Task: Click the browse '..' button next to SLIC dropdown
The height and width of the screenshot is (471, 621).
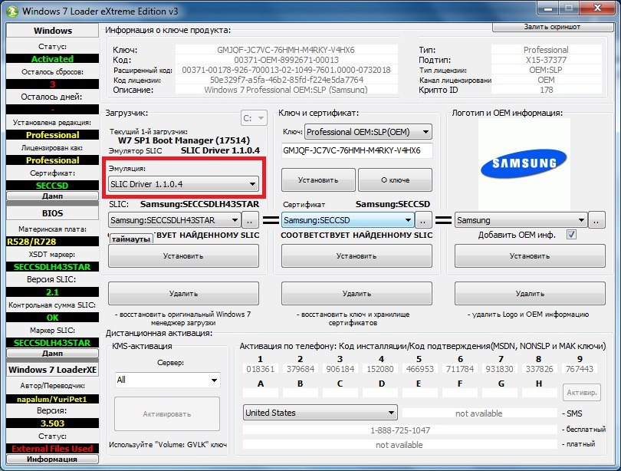Action: pyautogui.click(x=250, y=220)
